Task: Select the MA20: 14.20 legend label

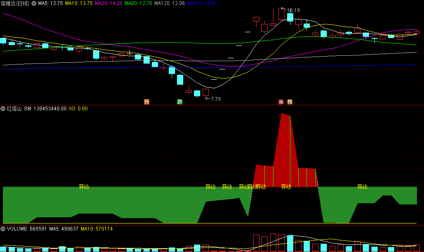Action: [x=108, y=3]
